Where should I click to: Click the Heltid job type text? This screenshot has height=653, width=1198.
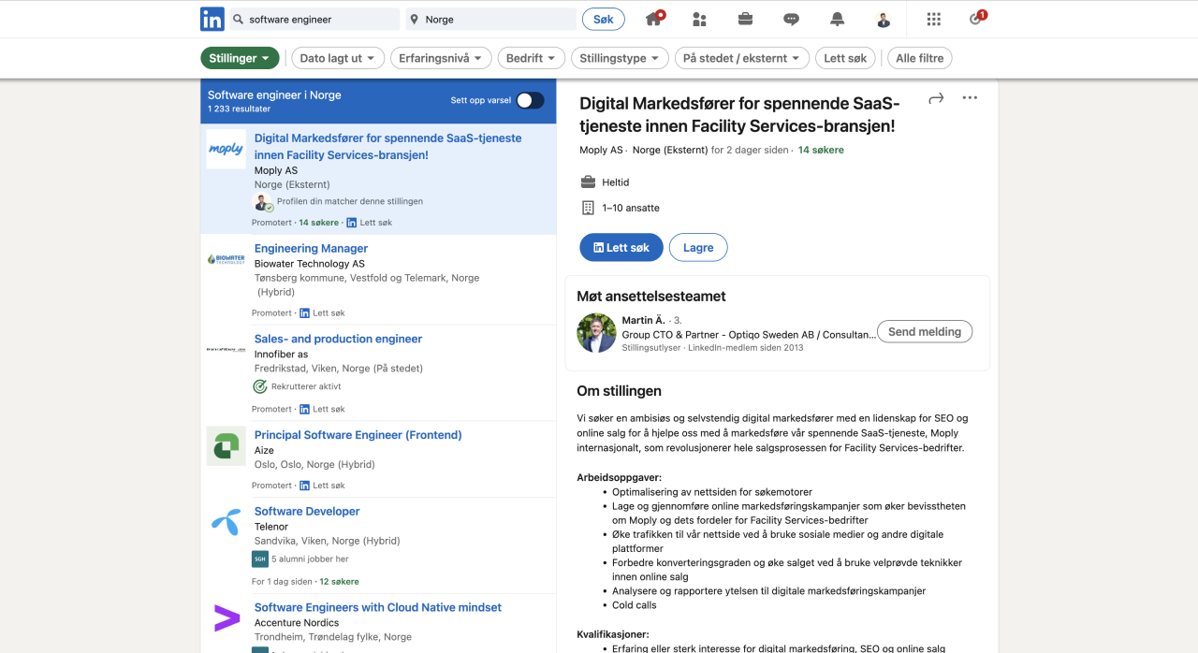click(616, 182)
